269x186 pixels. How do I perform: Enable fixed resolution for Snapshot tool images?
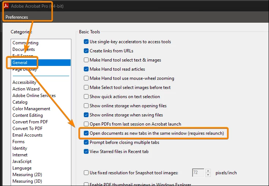click(86, 172)
